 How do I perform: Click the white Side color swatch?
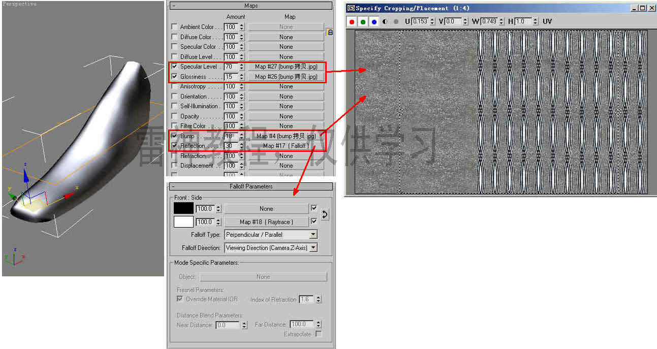(183, 222)
